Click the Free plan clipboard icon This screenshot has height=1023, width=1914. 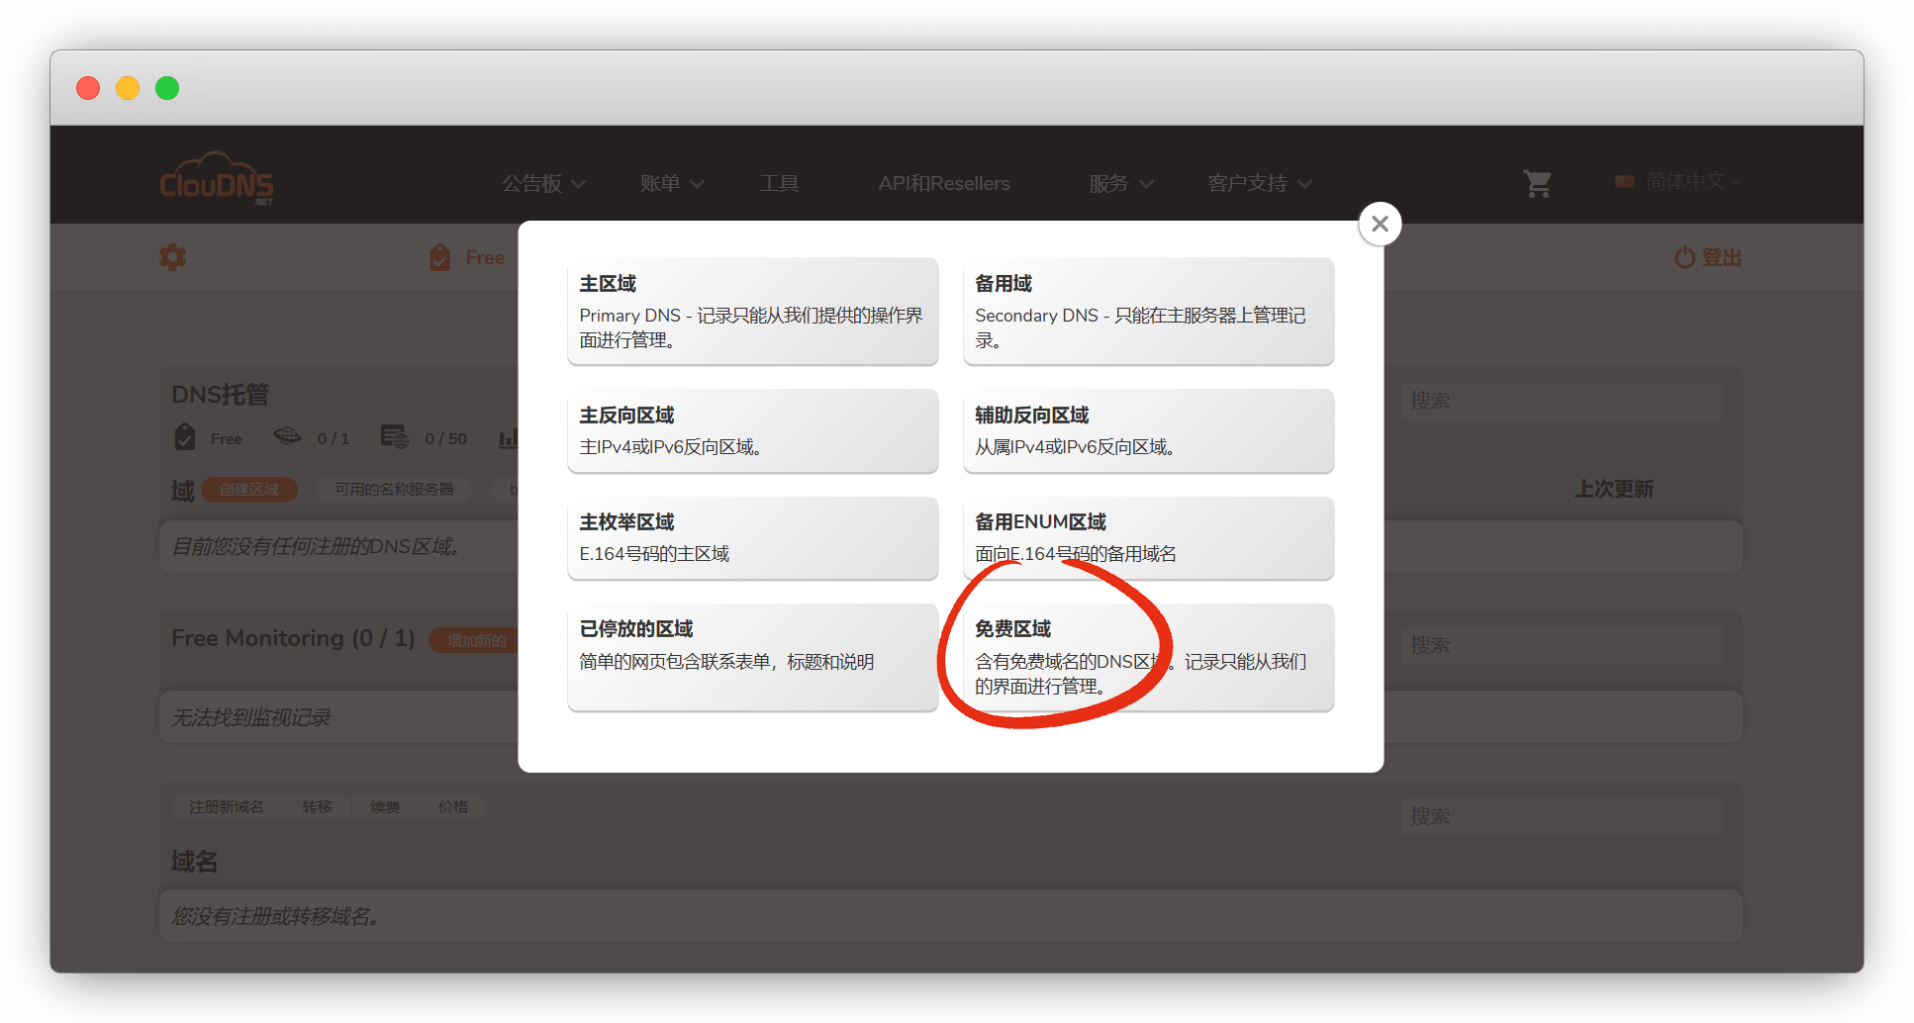point(440,257)
